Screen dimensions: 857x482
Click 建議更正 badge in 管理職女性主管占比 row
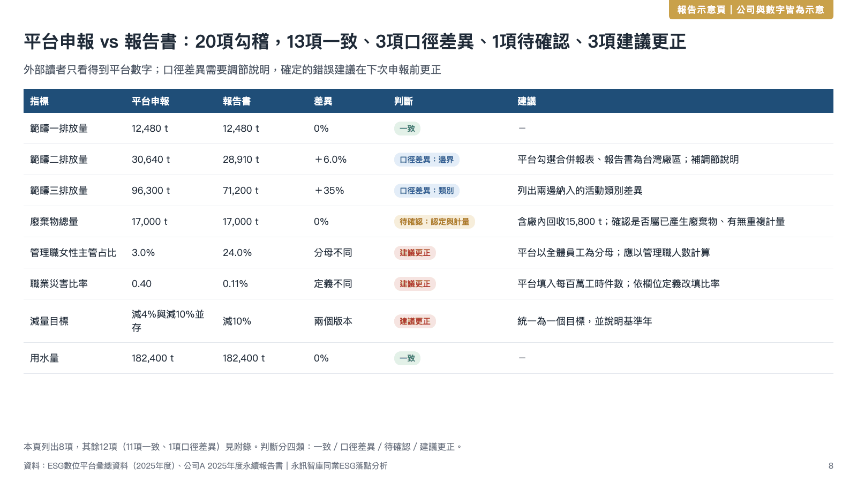coord(415,253)
